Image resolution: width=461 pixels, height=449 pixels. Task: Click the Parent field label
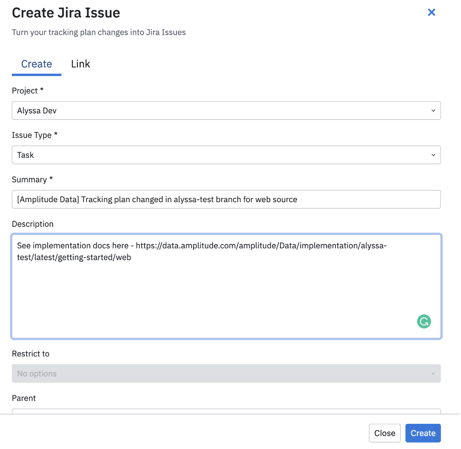click(x=24, y=398)
